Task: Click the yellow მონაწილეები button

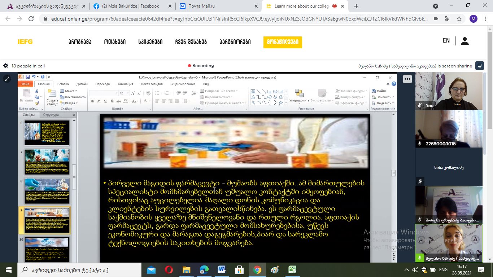Action: click(x=283, y=42)
